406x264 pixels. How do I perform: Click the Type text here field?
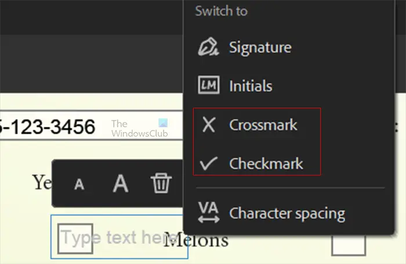click(119, 237)
